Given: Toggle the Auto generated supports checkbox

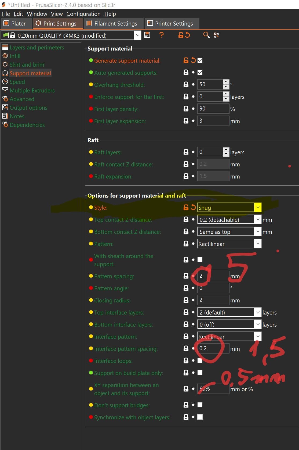Looking at the screenshot, I should (200, 73).
